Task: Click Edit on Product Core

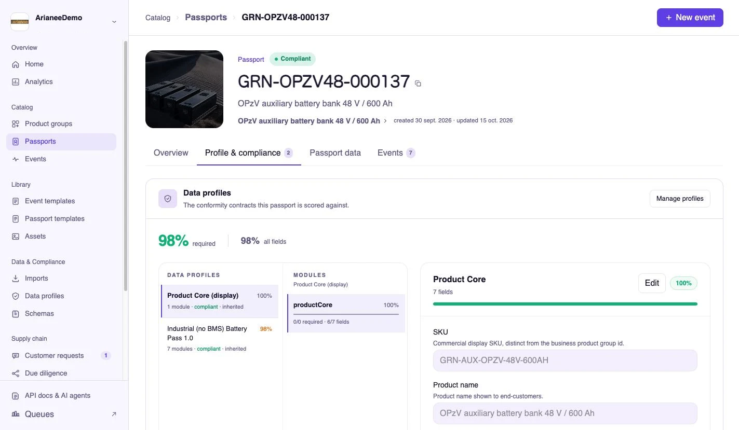Action: pyautogui.click(x=652, y=283)
